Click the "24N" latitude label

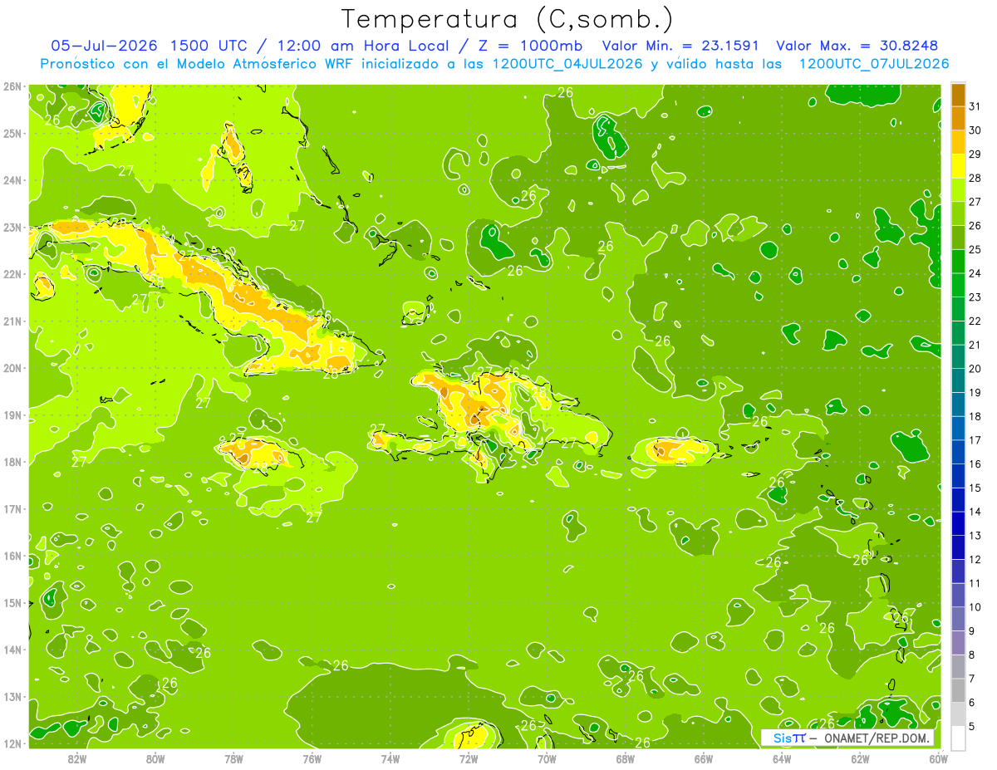tap(12, 180)
